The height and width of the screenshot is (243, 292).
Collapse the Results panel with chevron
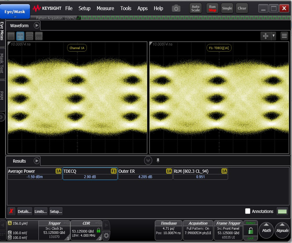coord(148,160)
